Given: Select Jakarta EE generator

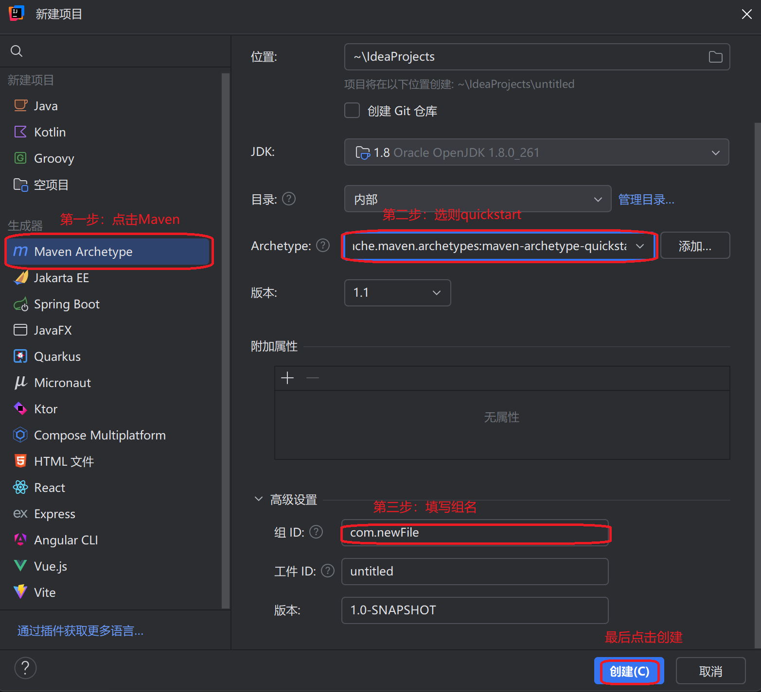Looking at the screenshot, I should pyautogui.click(x=111, y=277).
